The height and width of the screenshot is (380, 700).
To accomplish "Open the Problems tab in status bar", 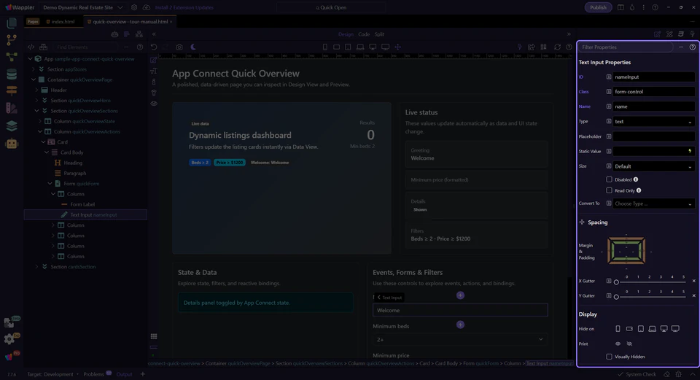I will tap(94, 374).
